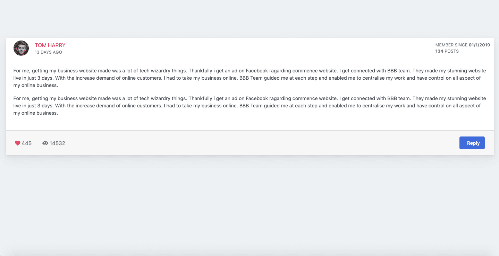This screenshot has width=499, height=256.
Task: Click Tom Harry's profile avatar
Action: 21,48
